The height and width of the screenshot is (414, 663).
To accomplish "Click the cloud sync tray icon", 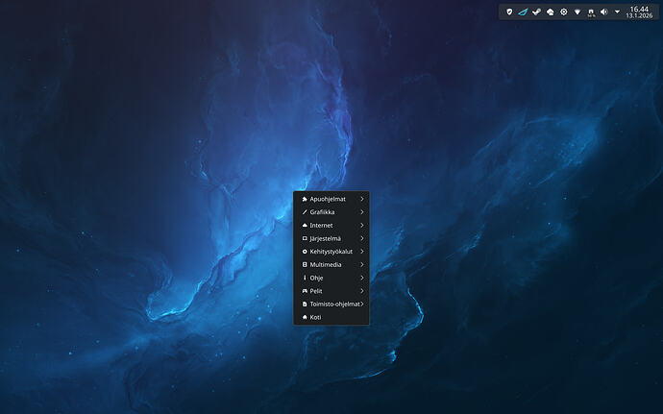I will tap(550, 12).
